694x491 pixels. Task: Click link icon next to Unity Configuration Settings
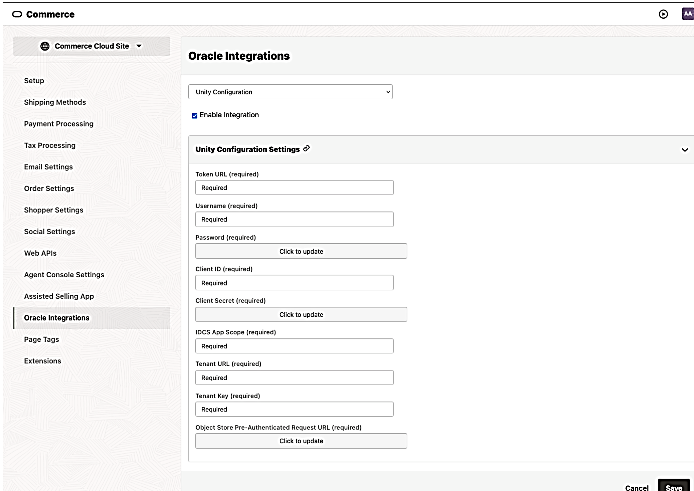(x=306, y=149)
